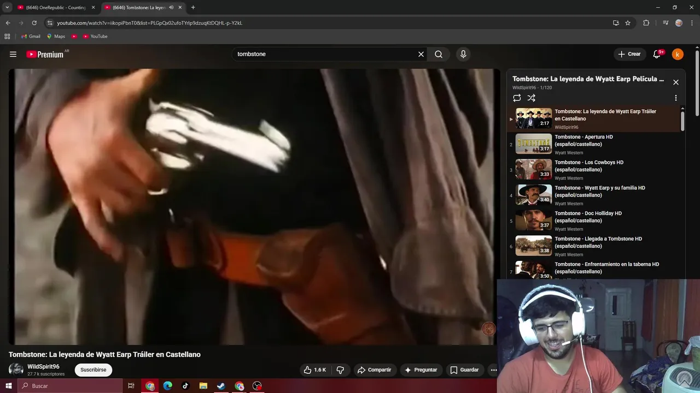Reload the page
700x393 pixels.
tap(34, 23)
